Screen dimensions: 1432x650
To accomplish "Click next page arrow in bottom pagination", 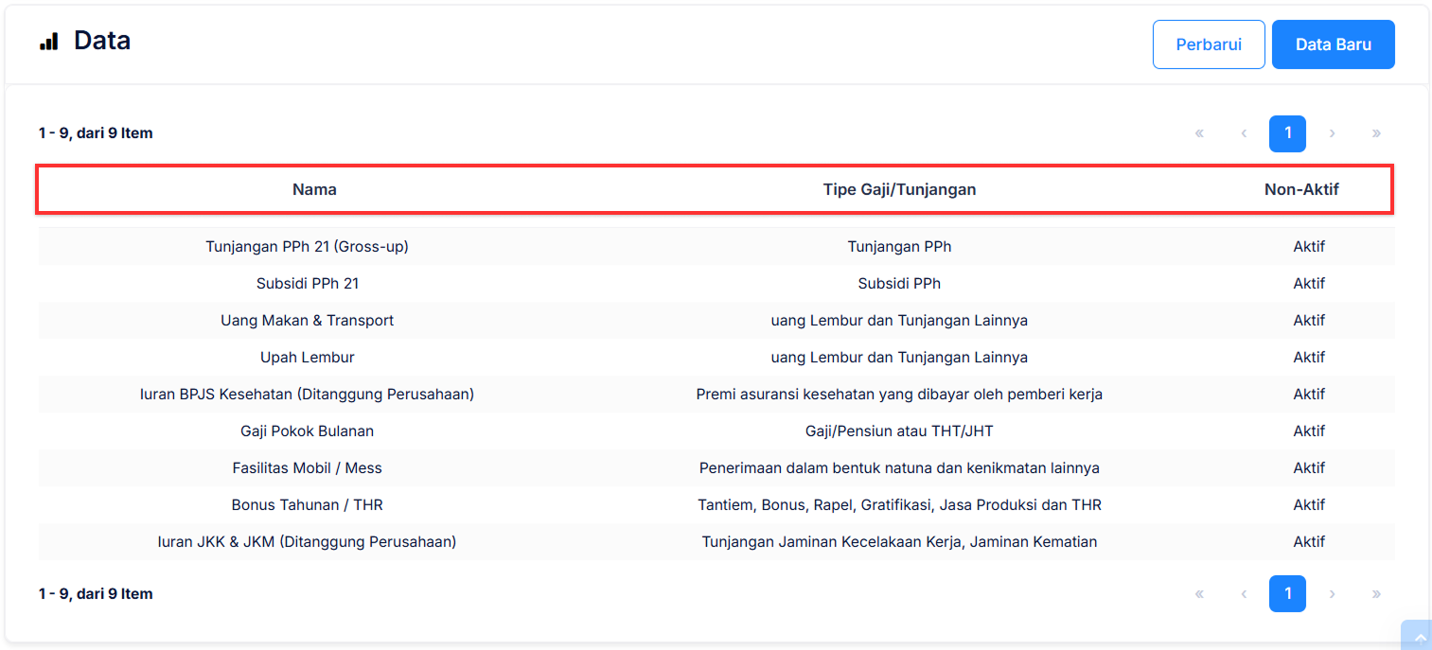I will click(x=1332, y=594).
